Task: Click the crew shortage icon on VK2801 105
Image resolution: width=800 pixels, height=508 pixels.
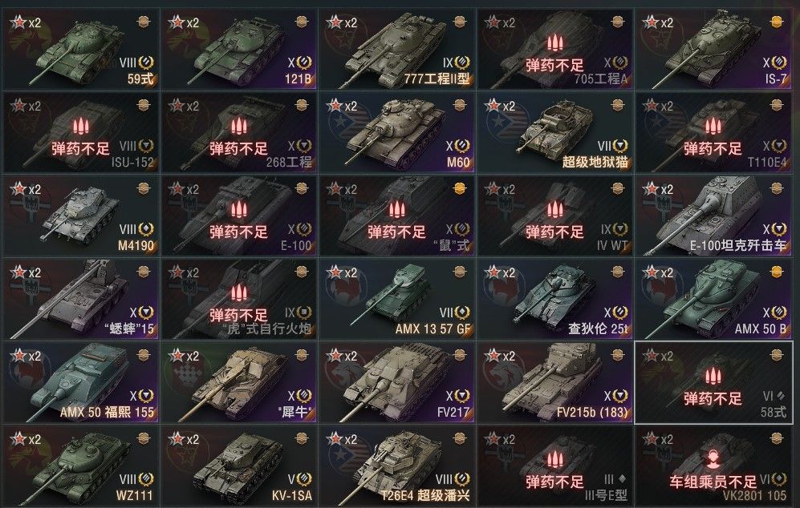Action: click(713, 458)
